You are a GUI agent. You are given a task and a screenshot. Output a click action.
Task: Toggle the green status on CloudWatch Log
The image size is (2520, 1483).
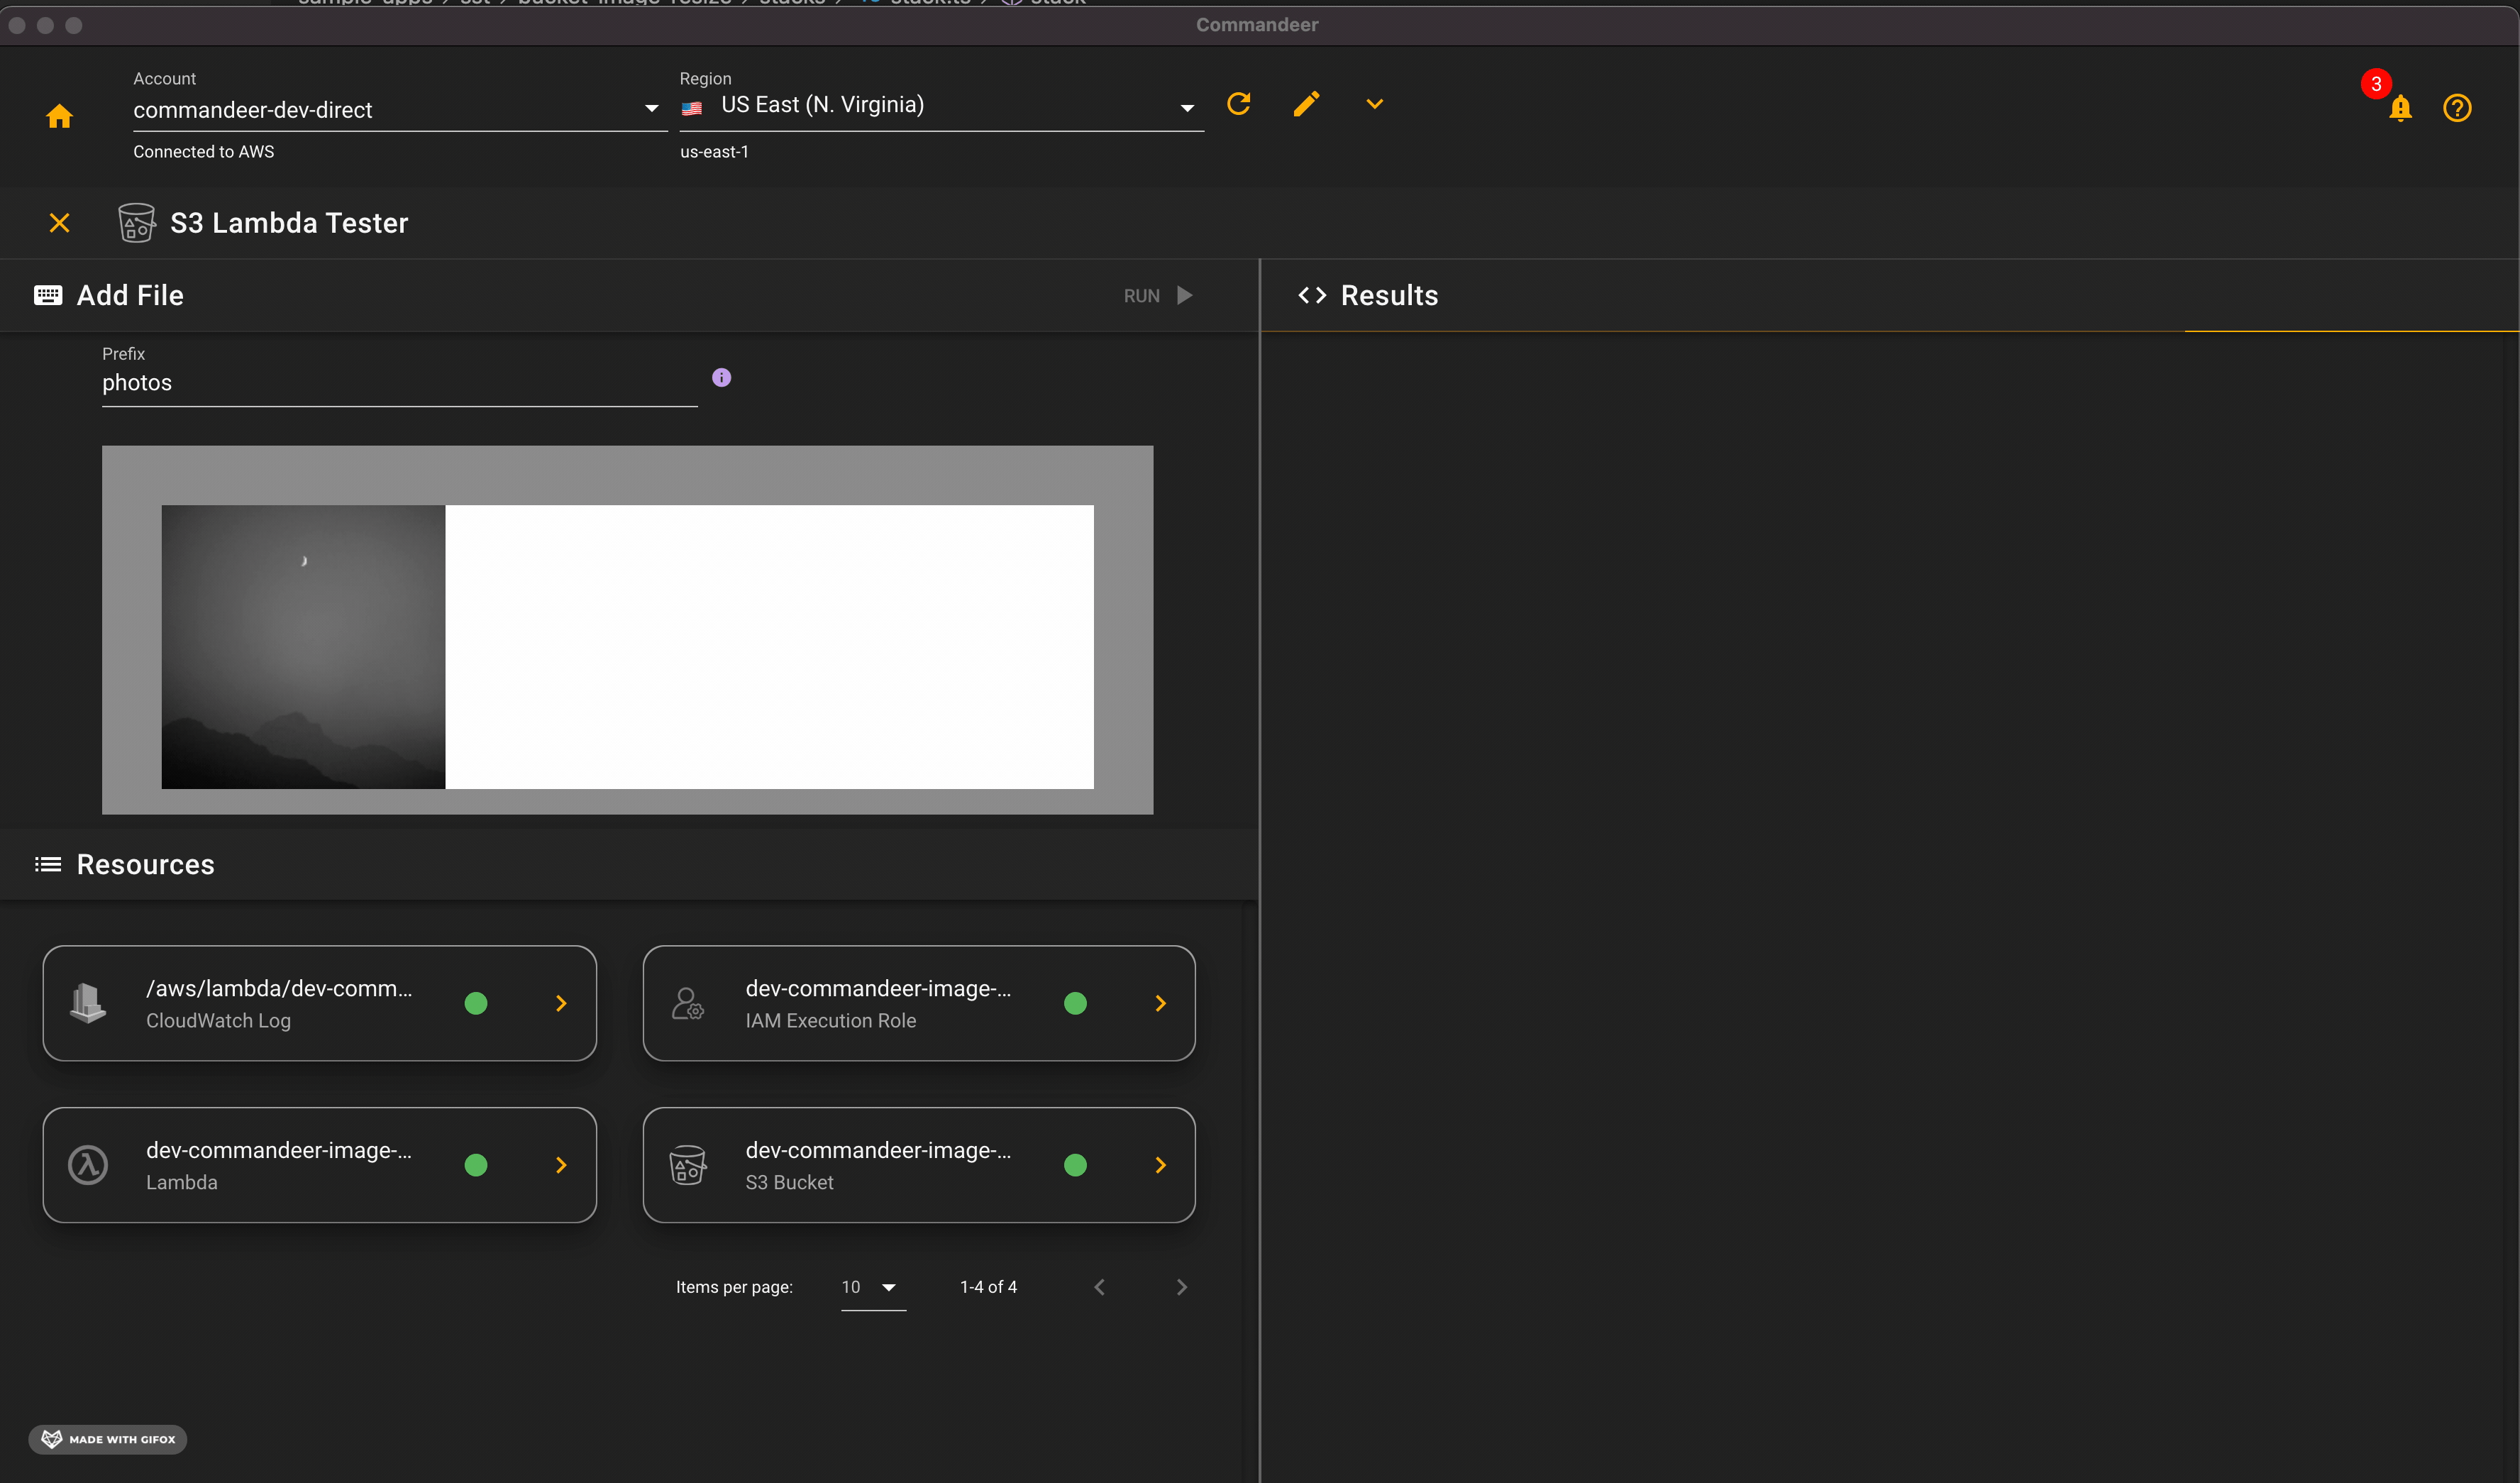point(477,1003)
